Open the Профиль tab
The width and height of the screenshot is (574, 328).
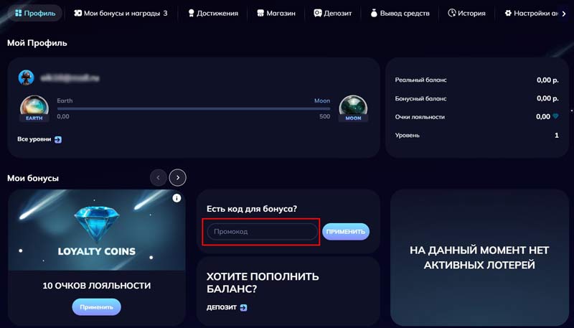coord(35,13)
